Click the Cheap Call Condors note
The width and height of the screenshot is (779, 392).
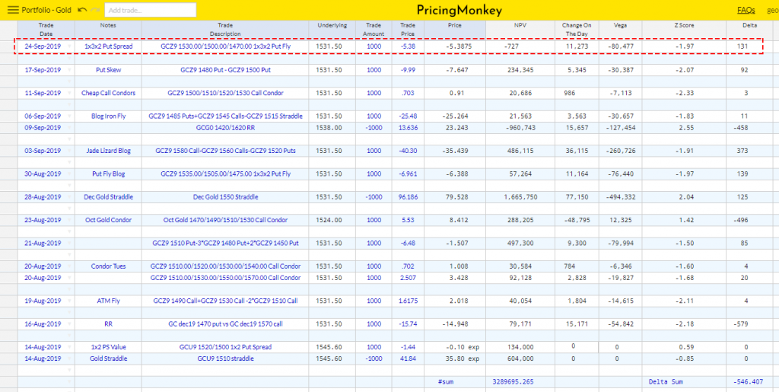pyautogui.click(x=108, y=93)
